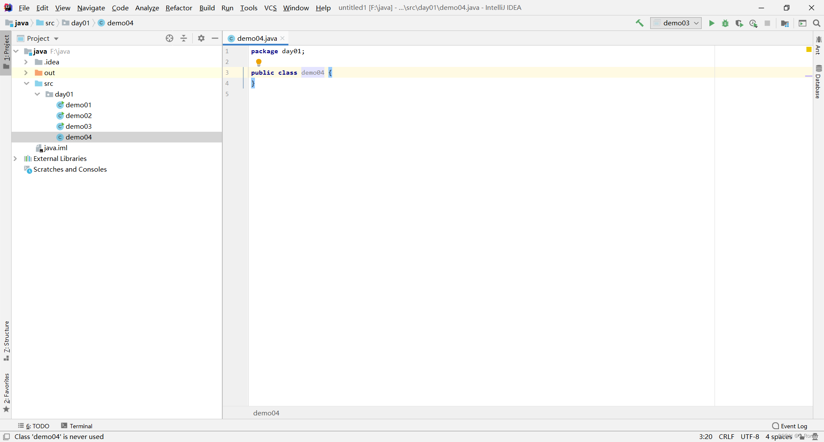Image resolution: width=824 pixels, height=442 pixels.
Task: Select java.iml file in tree
Action: tap(55, 148)
